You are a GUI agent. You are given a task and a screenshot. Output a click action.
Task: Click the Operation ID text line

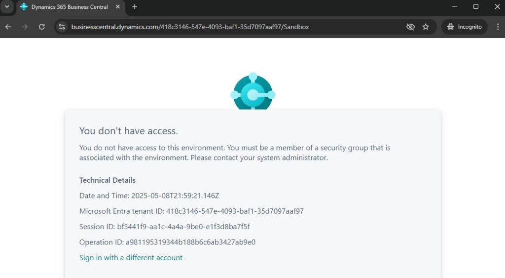[x=167, y=242]
